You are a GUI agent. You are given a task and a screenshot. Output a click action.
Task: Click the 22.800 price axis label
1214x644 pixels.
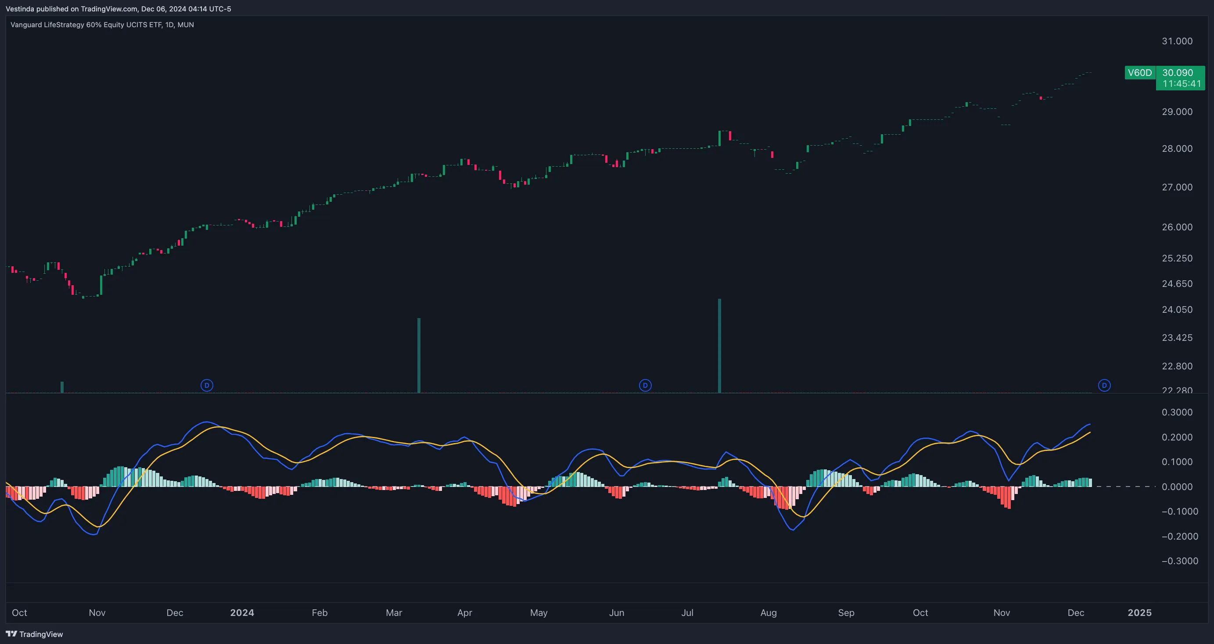click(x=1177, y=366)
